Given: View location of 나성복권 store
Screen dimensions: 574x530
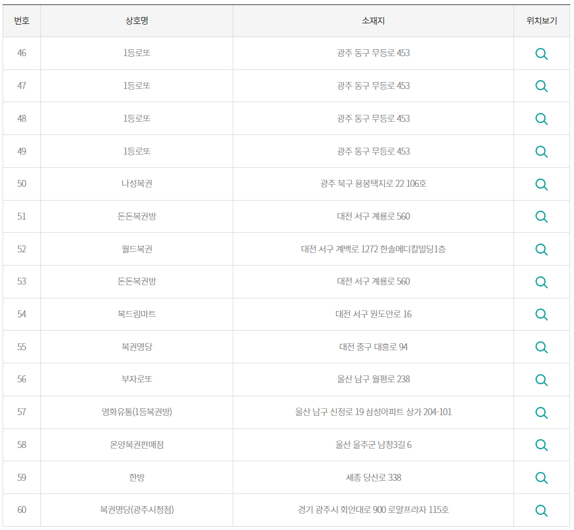Looking at the screenshot, I should pos(541,184).
